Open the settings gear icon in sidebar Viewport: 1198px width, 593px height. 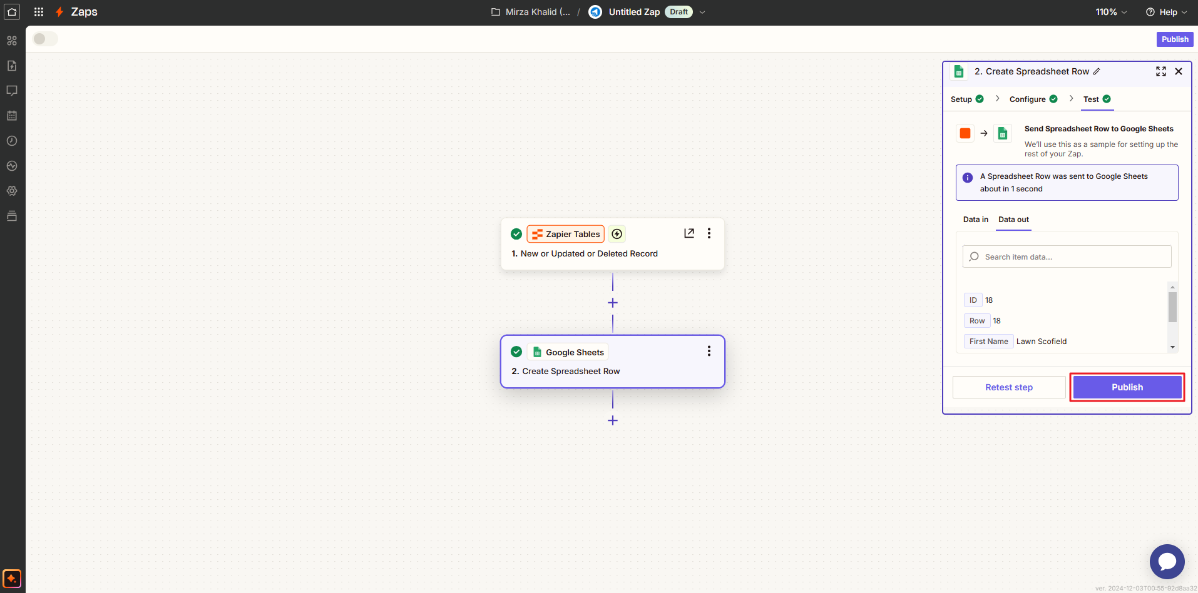click(x=11, y=191)
